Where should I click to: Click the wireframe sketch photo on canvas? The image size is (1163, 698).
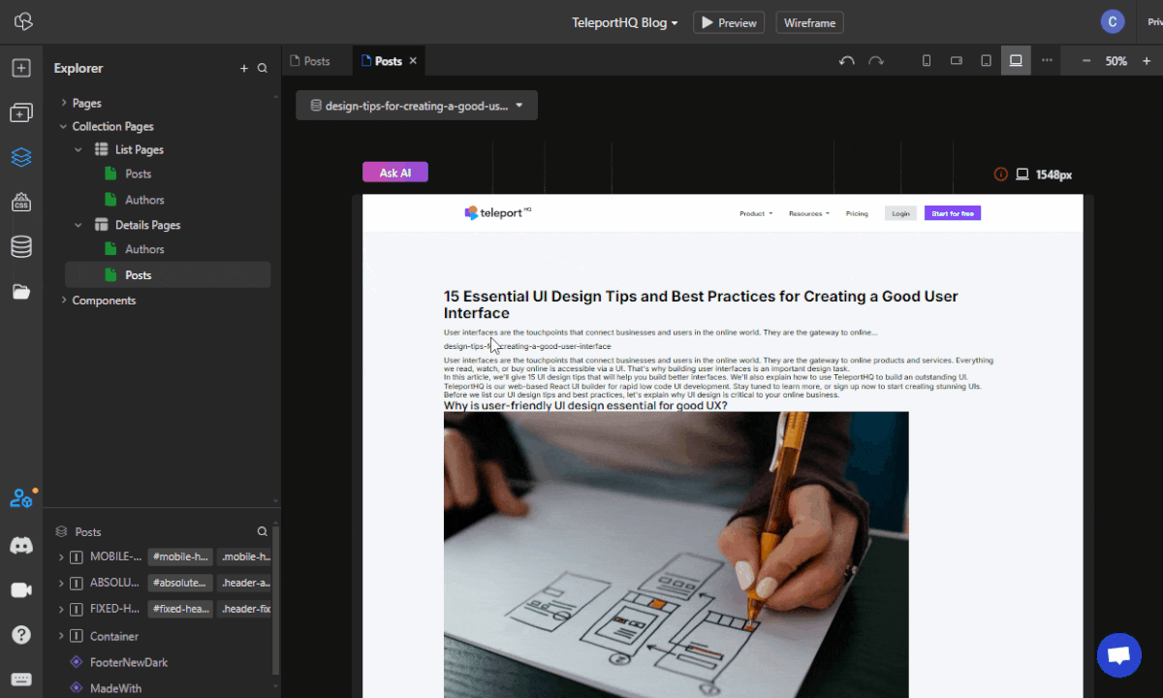[676, 555]
